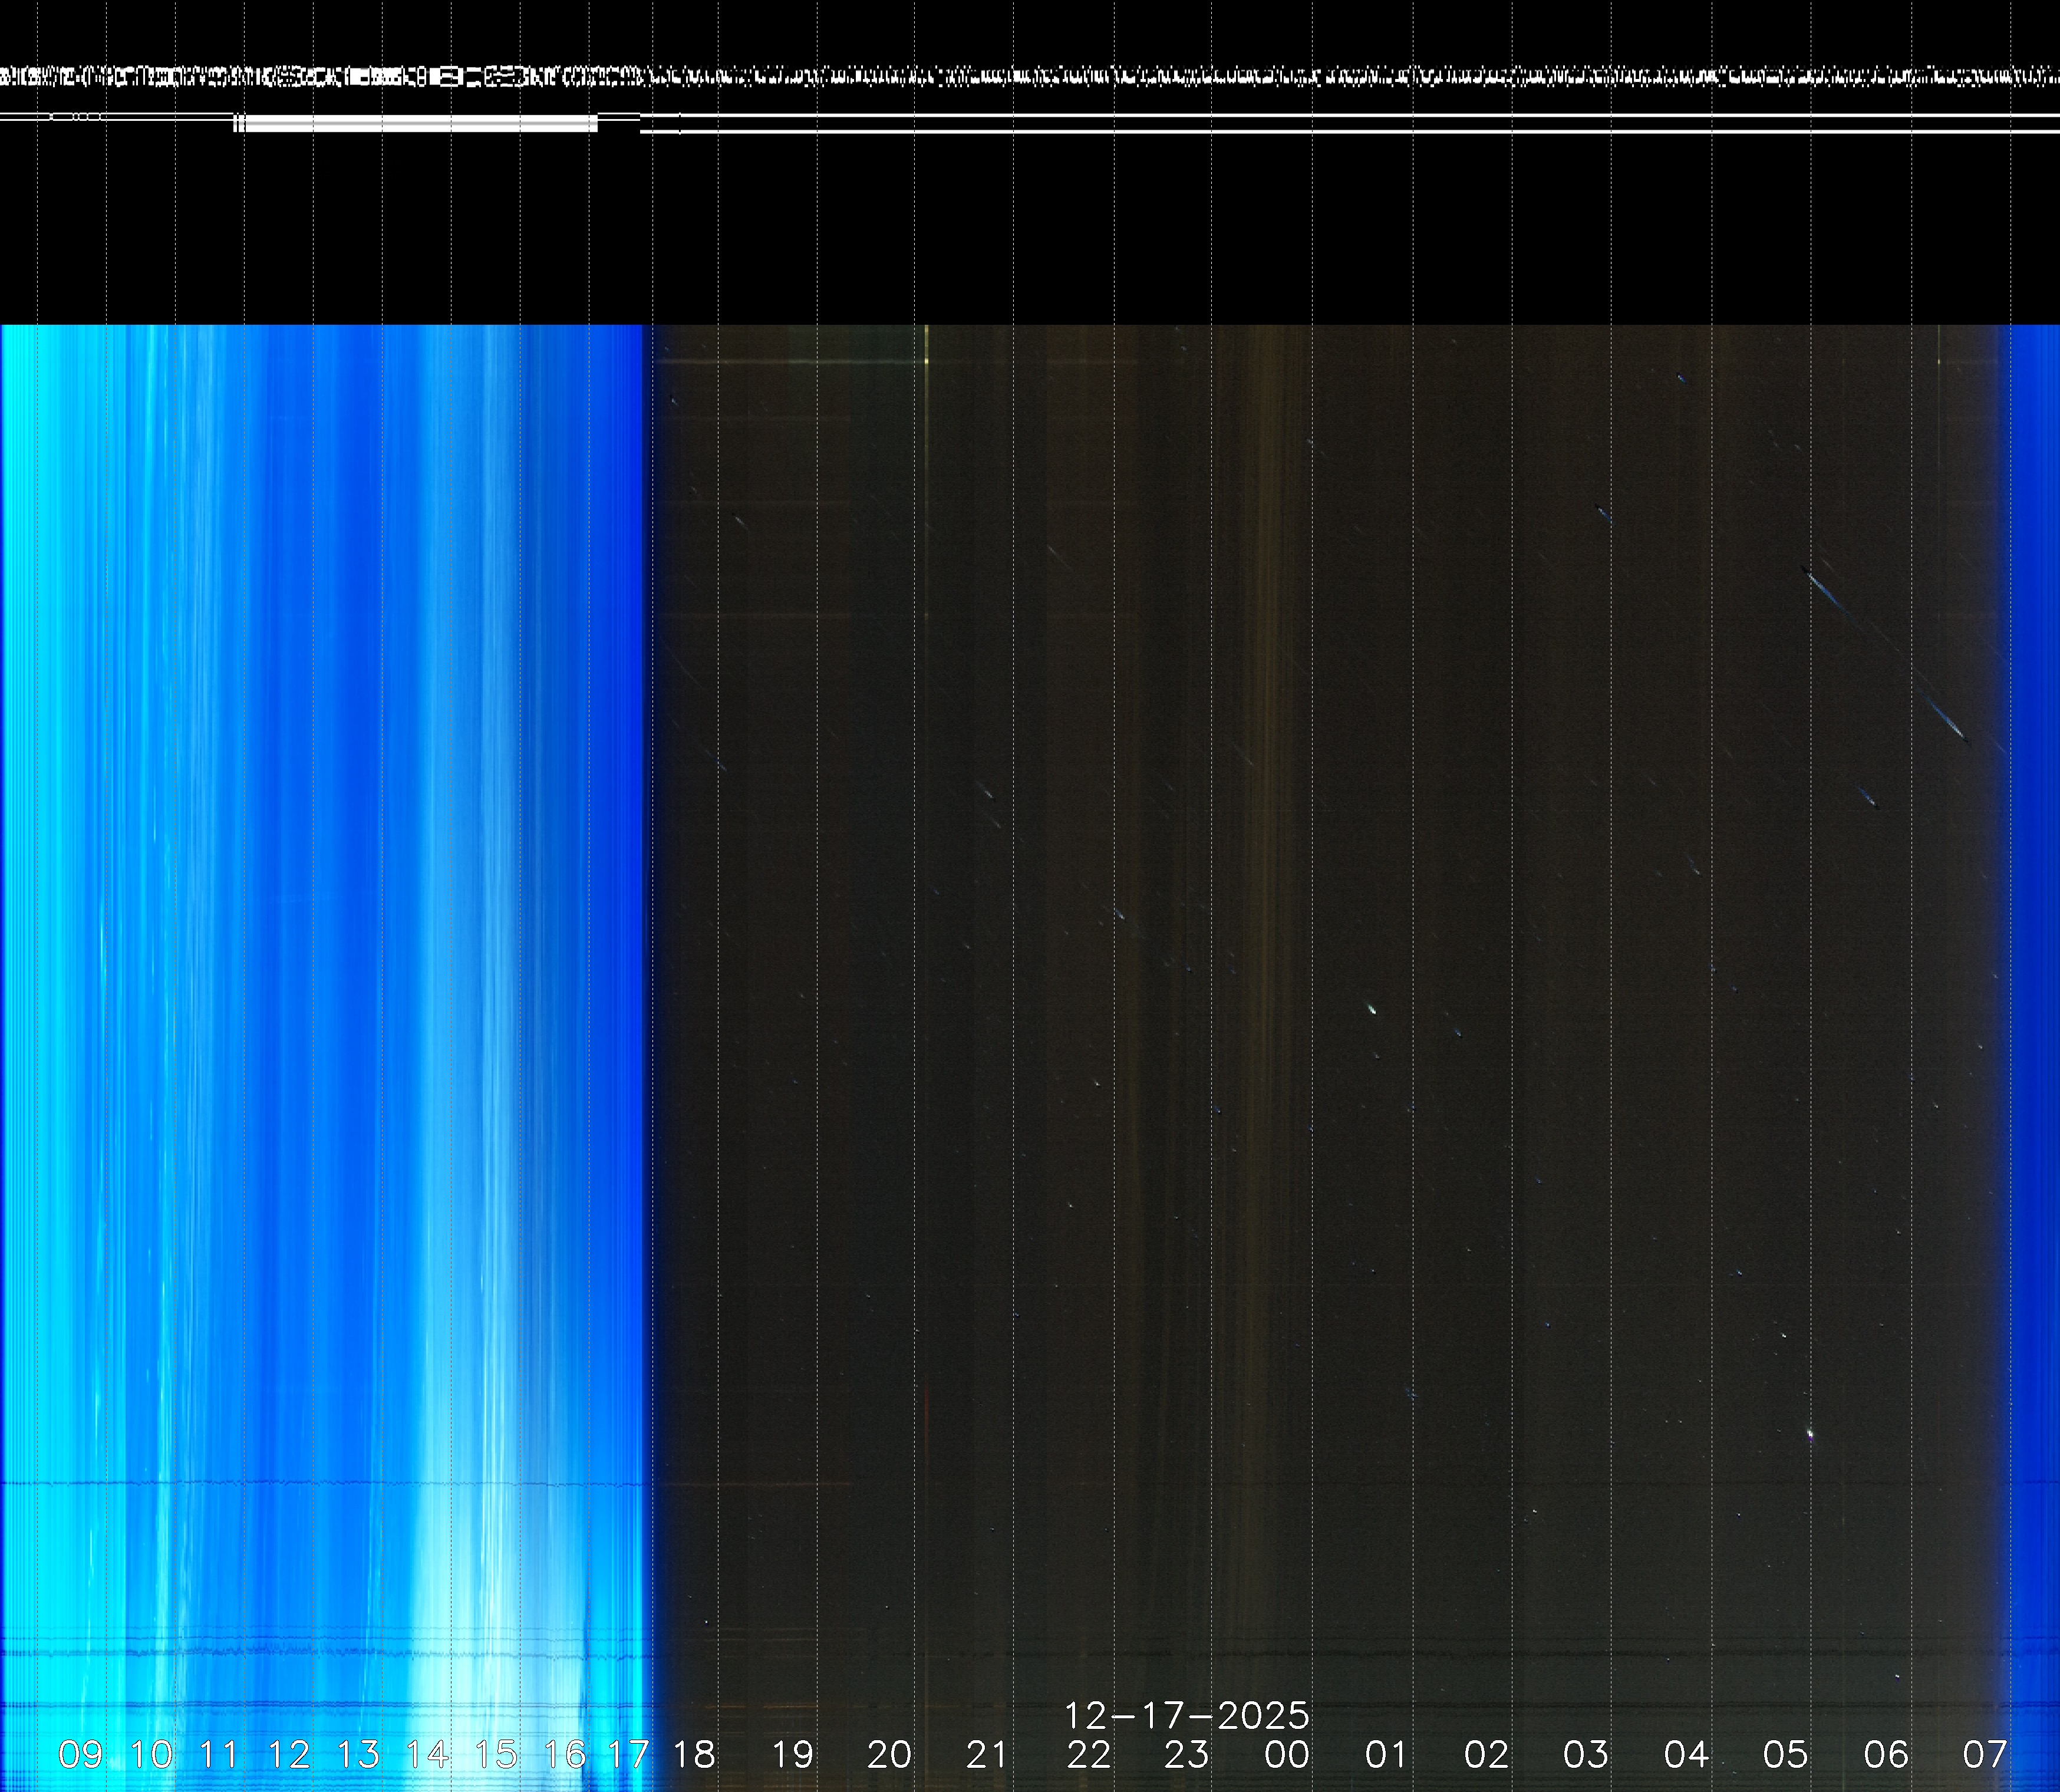Click the bright white star above 01 hour
2060x1792 pixels.
point(1371,1009)
